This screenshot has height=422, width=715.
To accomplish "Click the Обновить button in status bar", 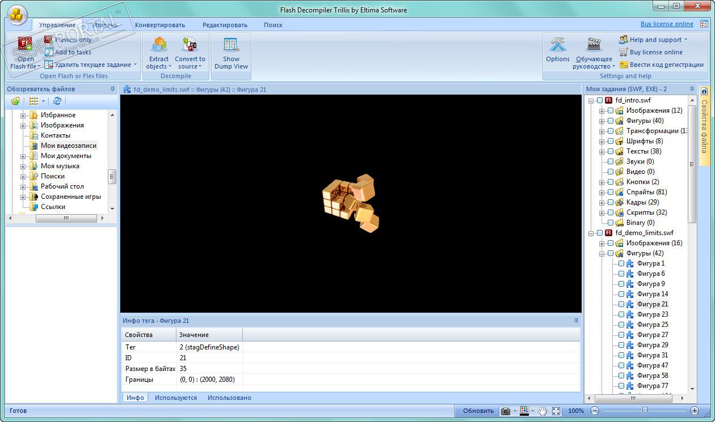I will (478, 411).
